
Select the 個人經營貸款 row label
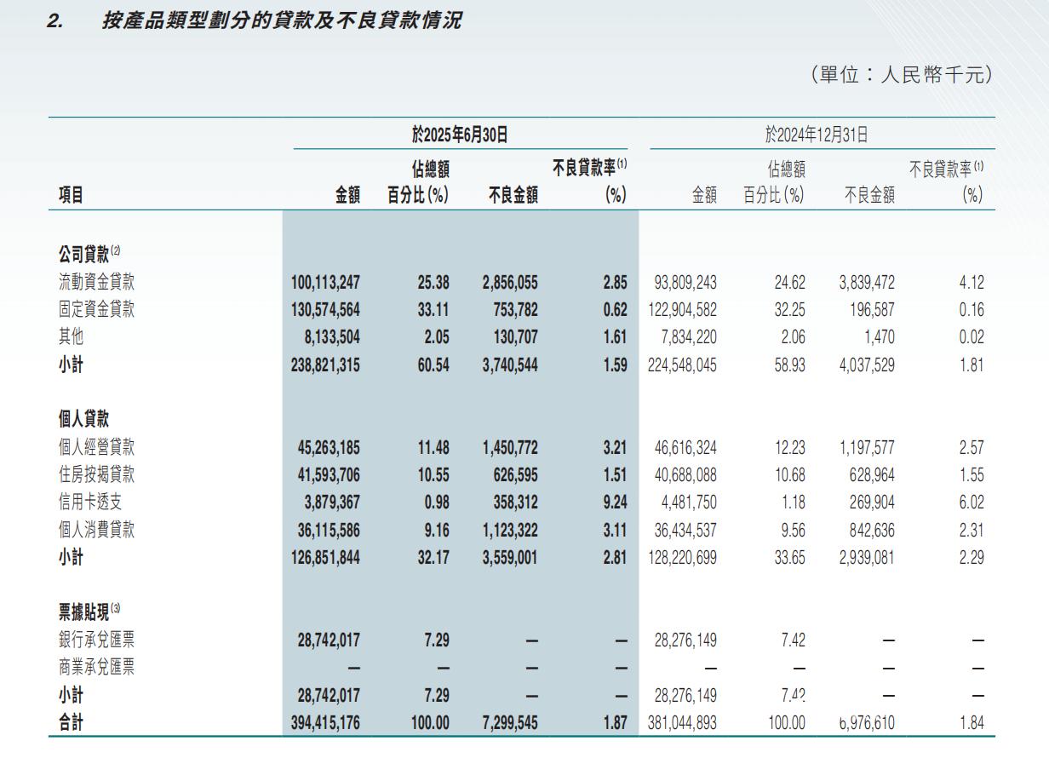click(96, 447)
